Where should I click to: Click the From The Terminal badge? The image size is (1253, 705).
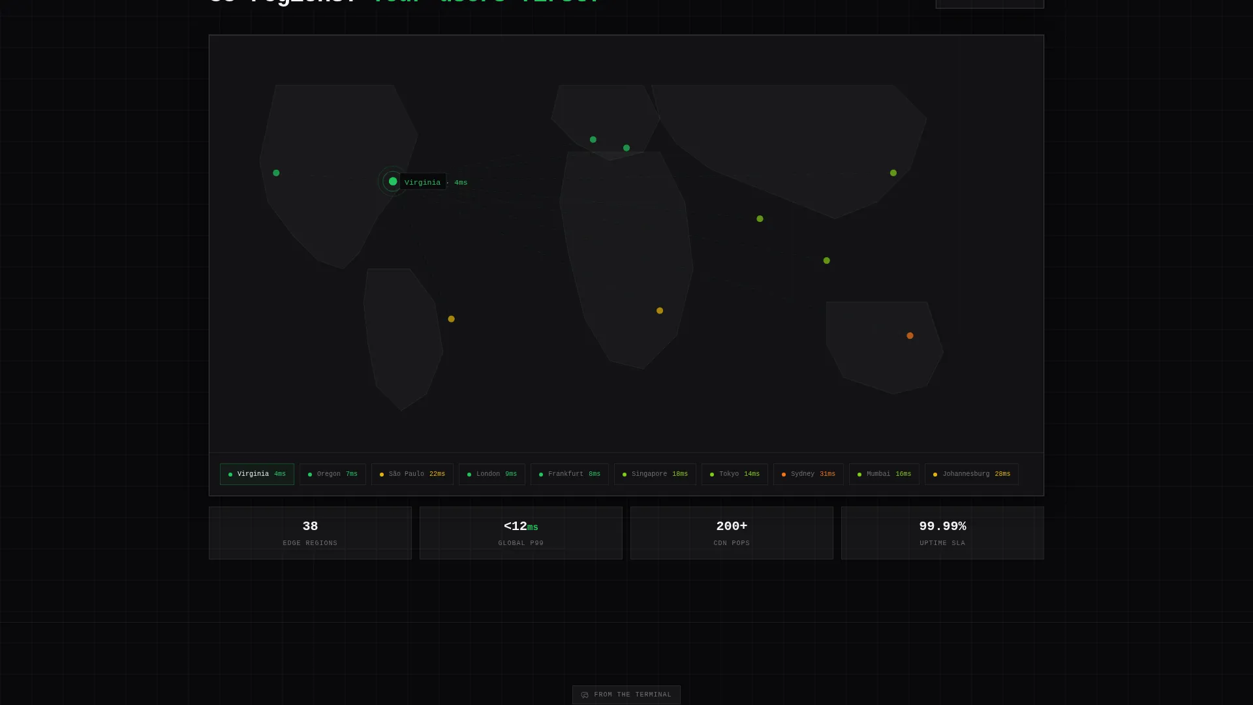pyautogui.click(x=626, y=695)
